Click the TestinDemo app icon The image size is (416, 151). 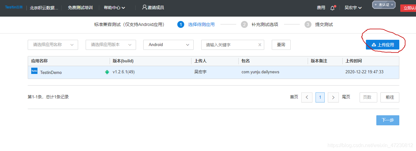(34, 71)
